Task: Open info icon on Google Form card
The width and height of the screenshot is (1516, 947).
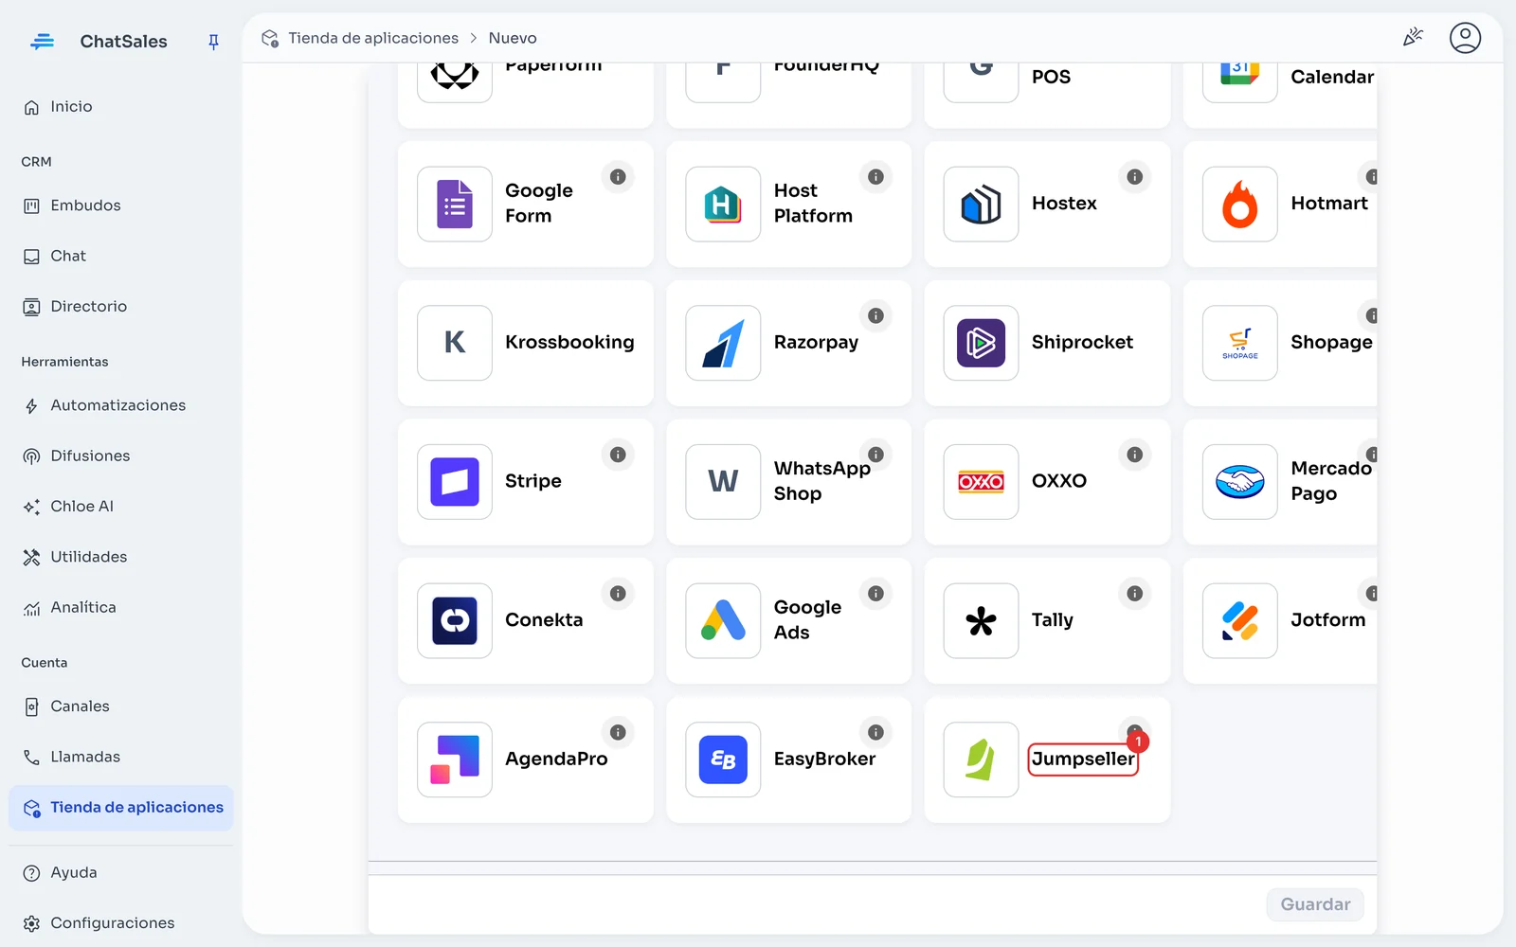Action: pyautogui.click(x=618, y=177)
